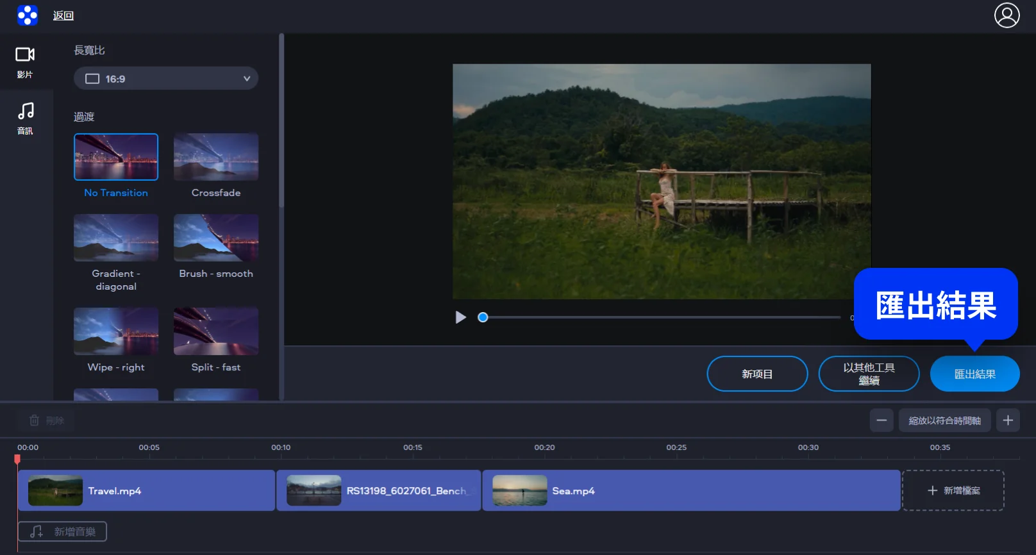The image size is (1036, 555).
Task: Pick the Brush - smooth transition
Action: pyautogui.click(x=216, y=238)
